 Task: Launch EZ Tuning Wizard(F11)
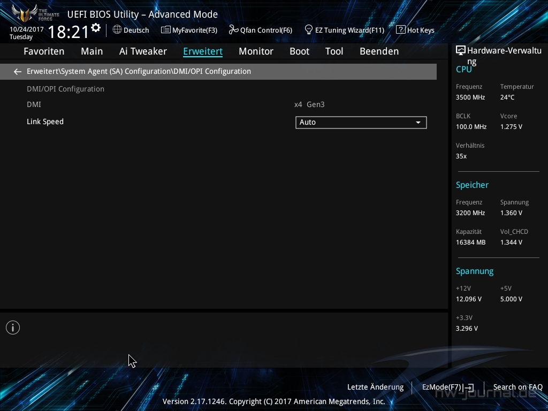click(x=345, y=30)
